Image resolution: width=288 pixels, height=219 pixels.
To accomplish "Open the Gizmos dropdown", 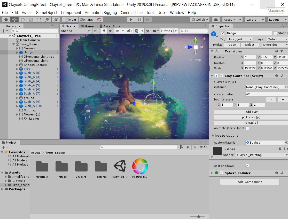I will [169, 31].
